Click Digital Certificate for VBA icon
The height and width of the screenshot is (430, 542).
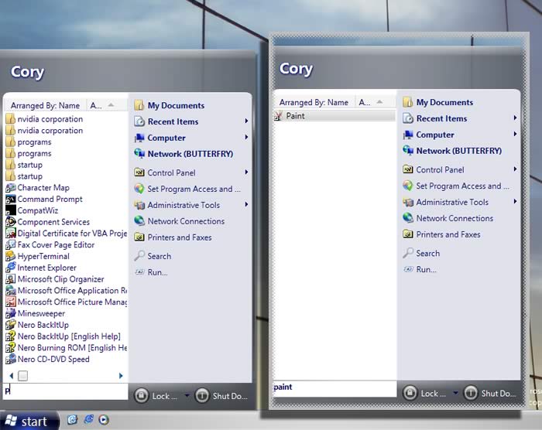coord(11,233)
